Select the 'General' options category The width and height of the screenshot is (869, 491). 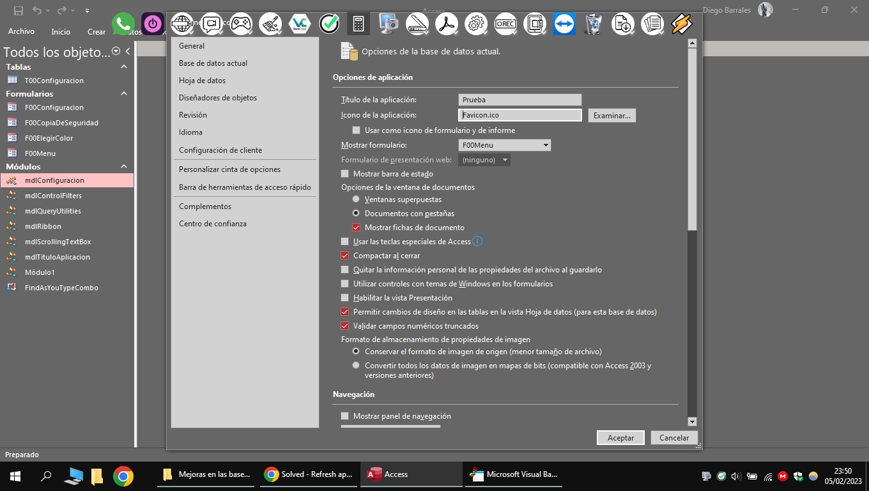(x=243, y=46)
